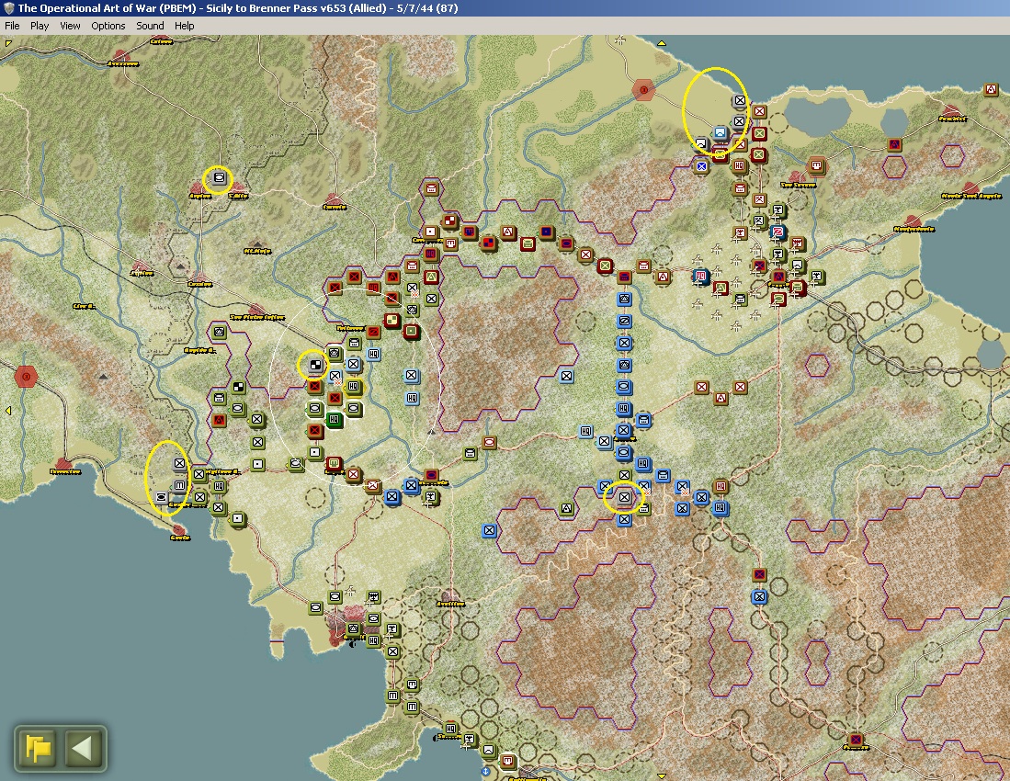Select the brown HQ unit above the blue HQ on the east
Viewport: 1010px width, 781px height.
tap(721, 486)
